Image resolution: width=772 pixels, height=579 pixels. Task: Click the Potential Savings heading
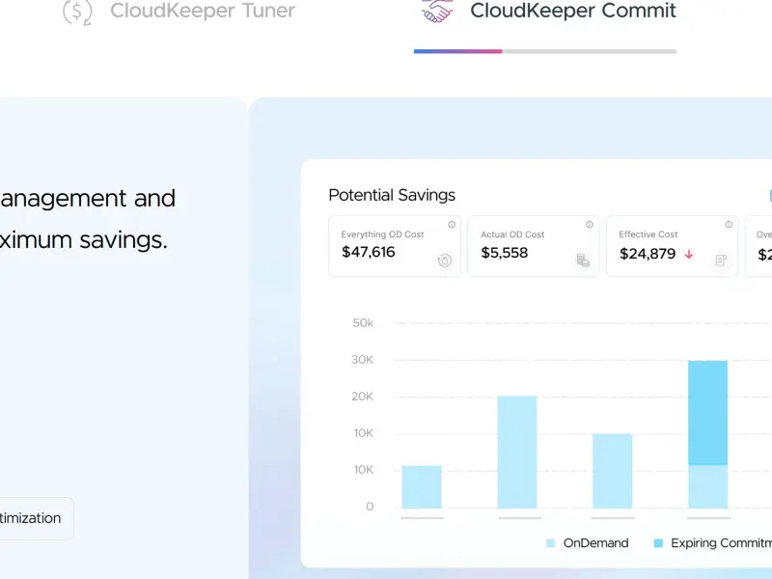click(x=392, y=196)
